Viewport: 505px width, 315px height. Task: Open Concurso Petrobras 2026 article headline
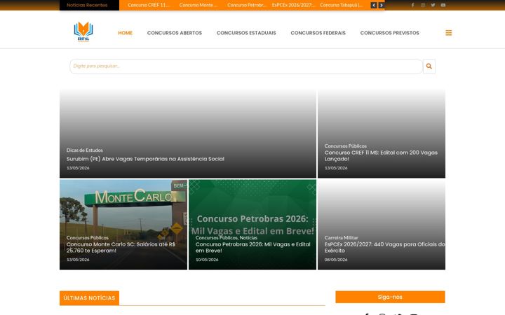pos(252,248)
